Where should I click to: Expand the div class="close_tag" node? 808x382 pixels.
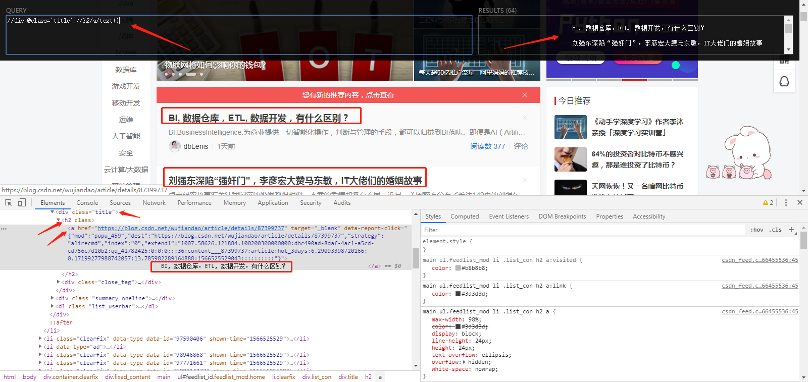59,282
